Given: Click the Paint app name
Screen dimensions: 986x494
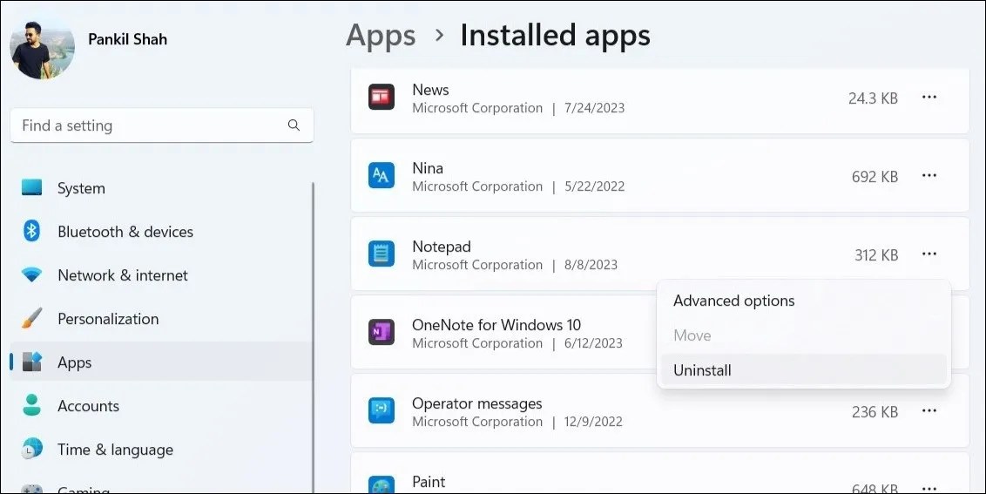Looking at the screenshot, I should [x=429, y=482].
